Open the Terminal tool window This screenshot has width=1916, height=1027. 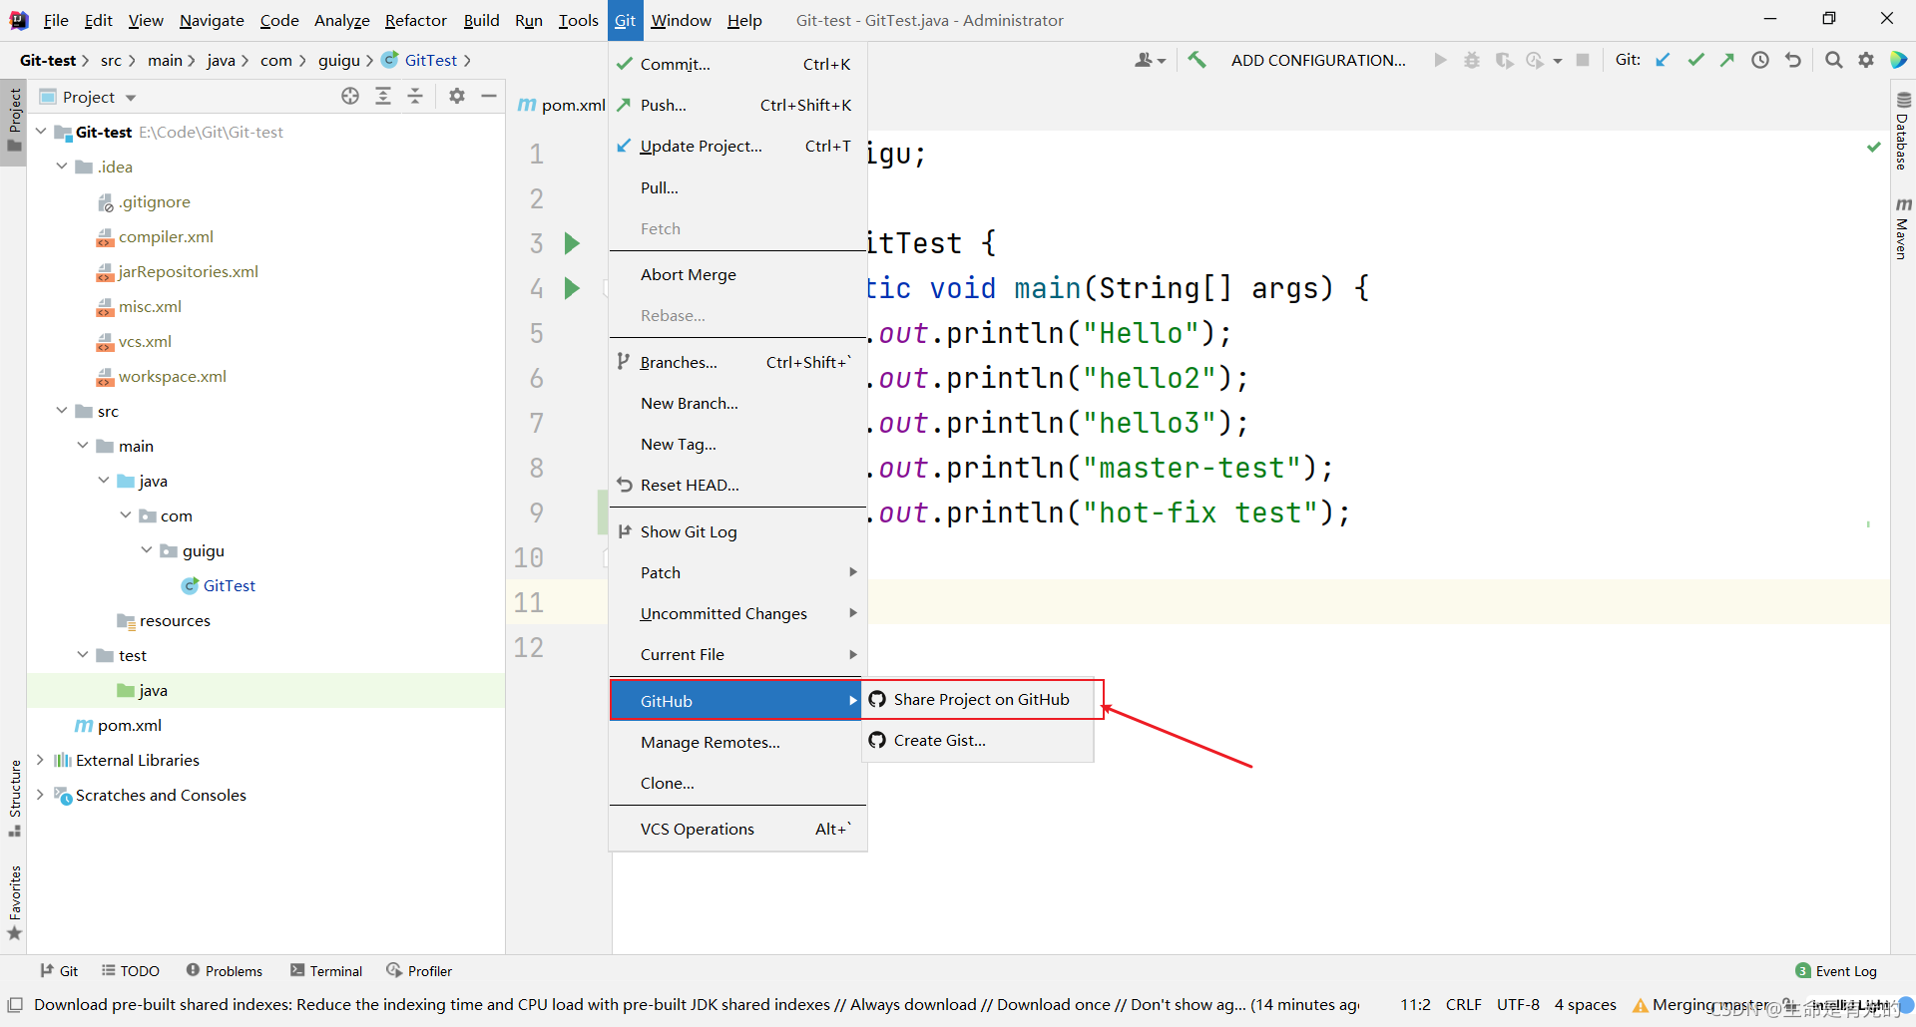(x=326, y=971)
